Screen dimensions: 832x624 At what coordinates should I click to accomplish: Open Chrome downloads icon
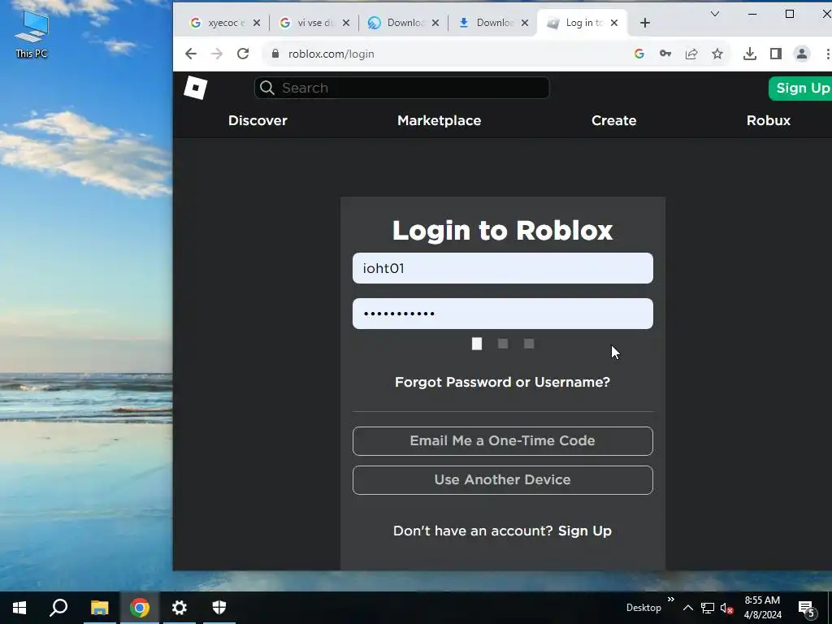(x=750, y=54)
